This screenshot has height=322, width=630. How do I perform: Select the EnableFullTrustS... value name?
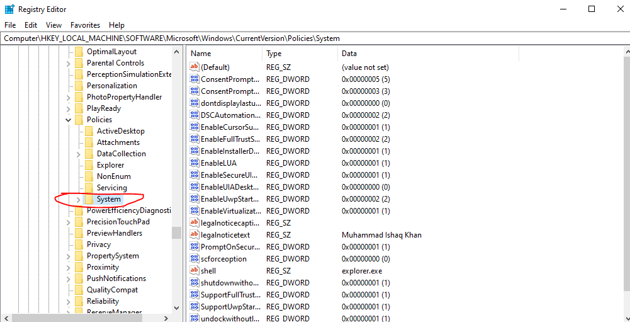(230, 139)
